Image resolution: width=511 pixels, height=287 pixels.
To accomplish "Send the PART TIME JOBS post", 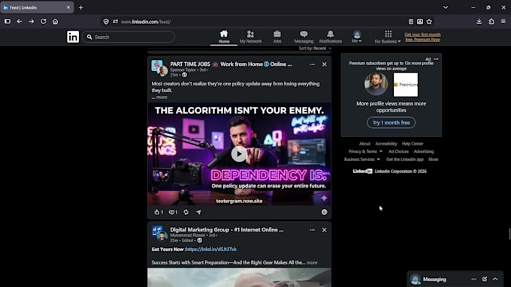I will [198, 212].
